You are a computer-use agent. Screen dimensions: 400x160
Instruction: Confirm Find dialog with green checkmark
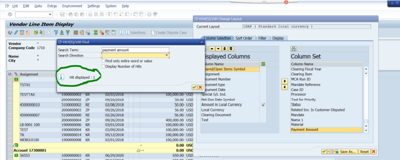coord(194,88)
